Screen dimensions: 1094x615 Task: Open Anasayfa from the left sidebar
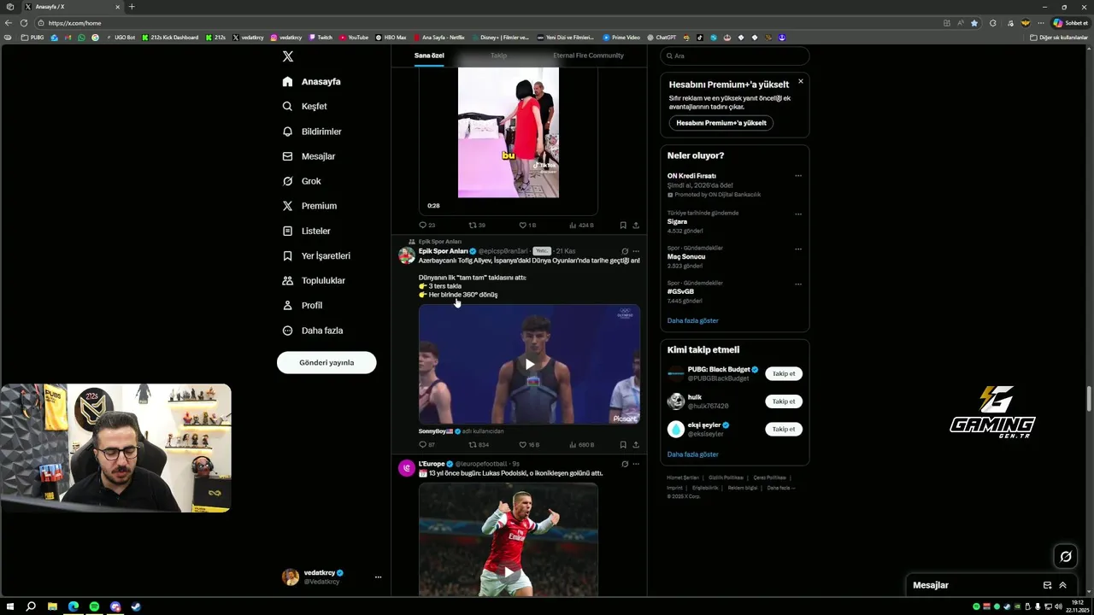tap(312, 82)
